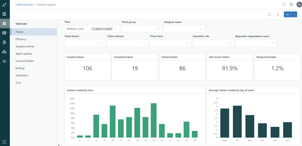Open the Zendesk products grid icon

(x=291, y=4)
